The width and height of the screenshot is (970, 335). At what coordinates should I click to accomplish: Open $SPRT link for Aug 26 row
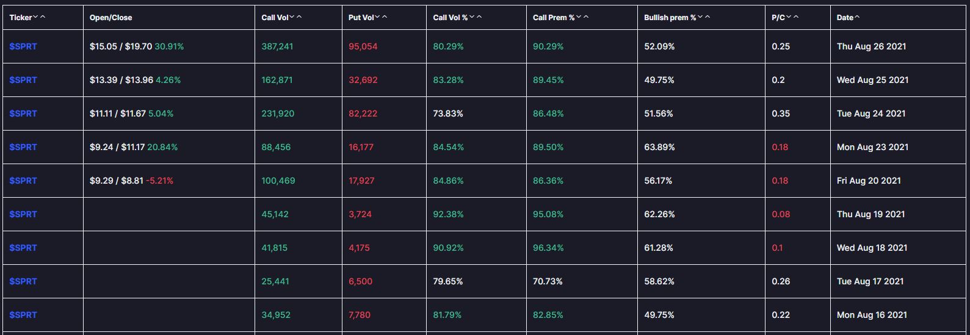[x=23, y=46]
